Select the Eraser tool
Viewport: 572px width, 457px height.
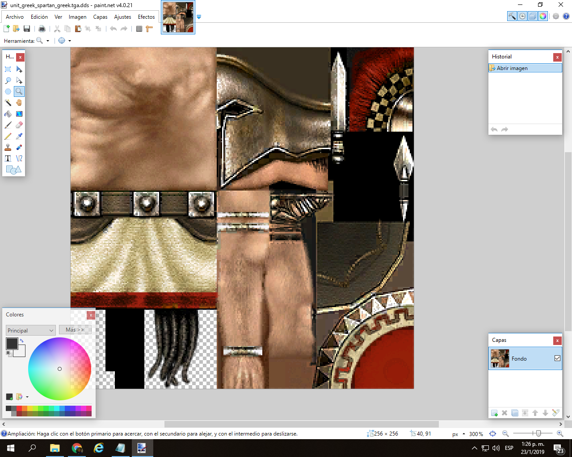(x=19, y=125)
